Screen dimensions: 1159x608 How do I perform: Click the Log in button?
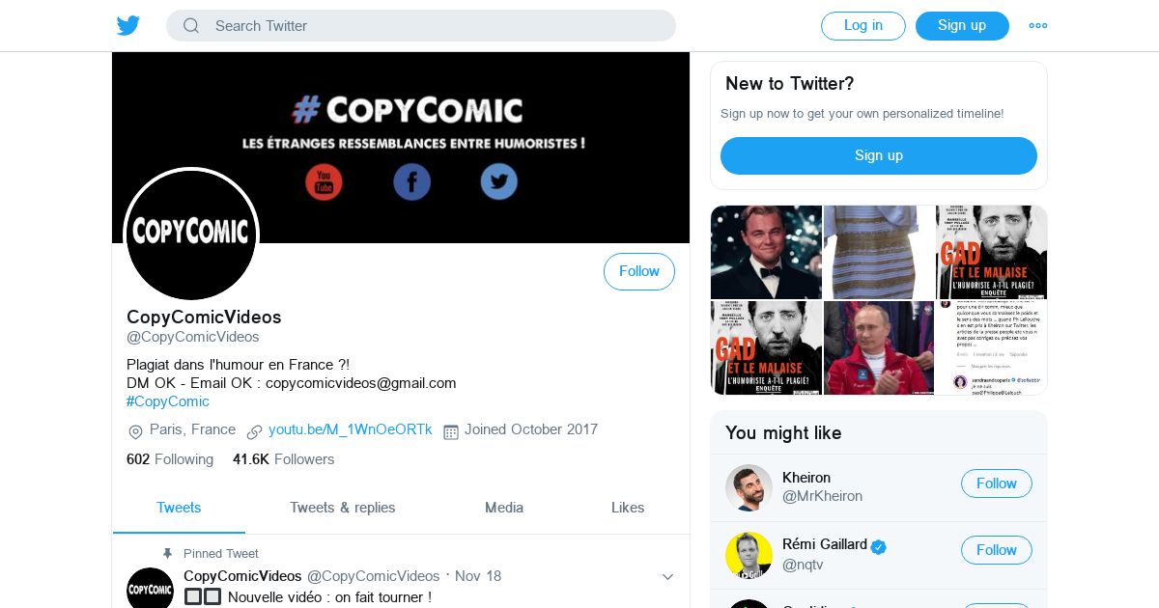pyautogui.click(x=862, y=26)
